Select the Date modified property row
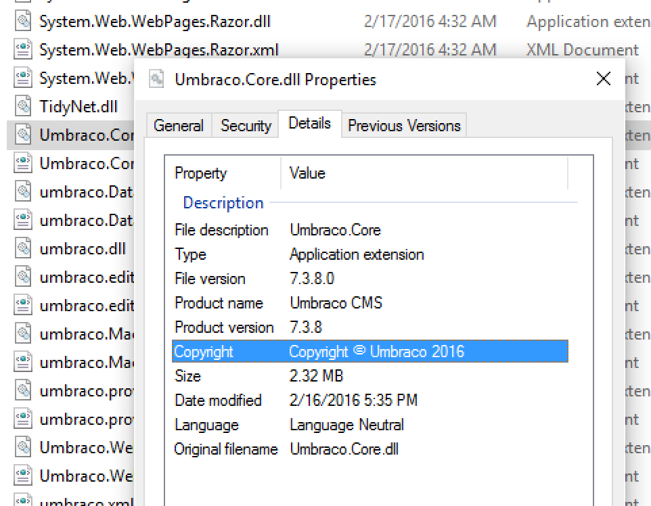The image size is (651, 506). pos(370,400)
